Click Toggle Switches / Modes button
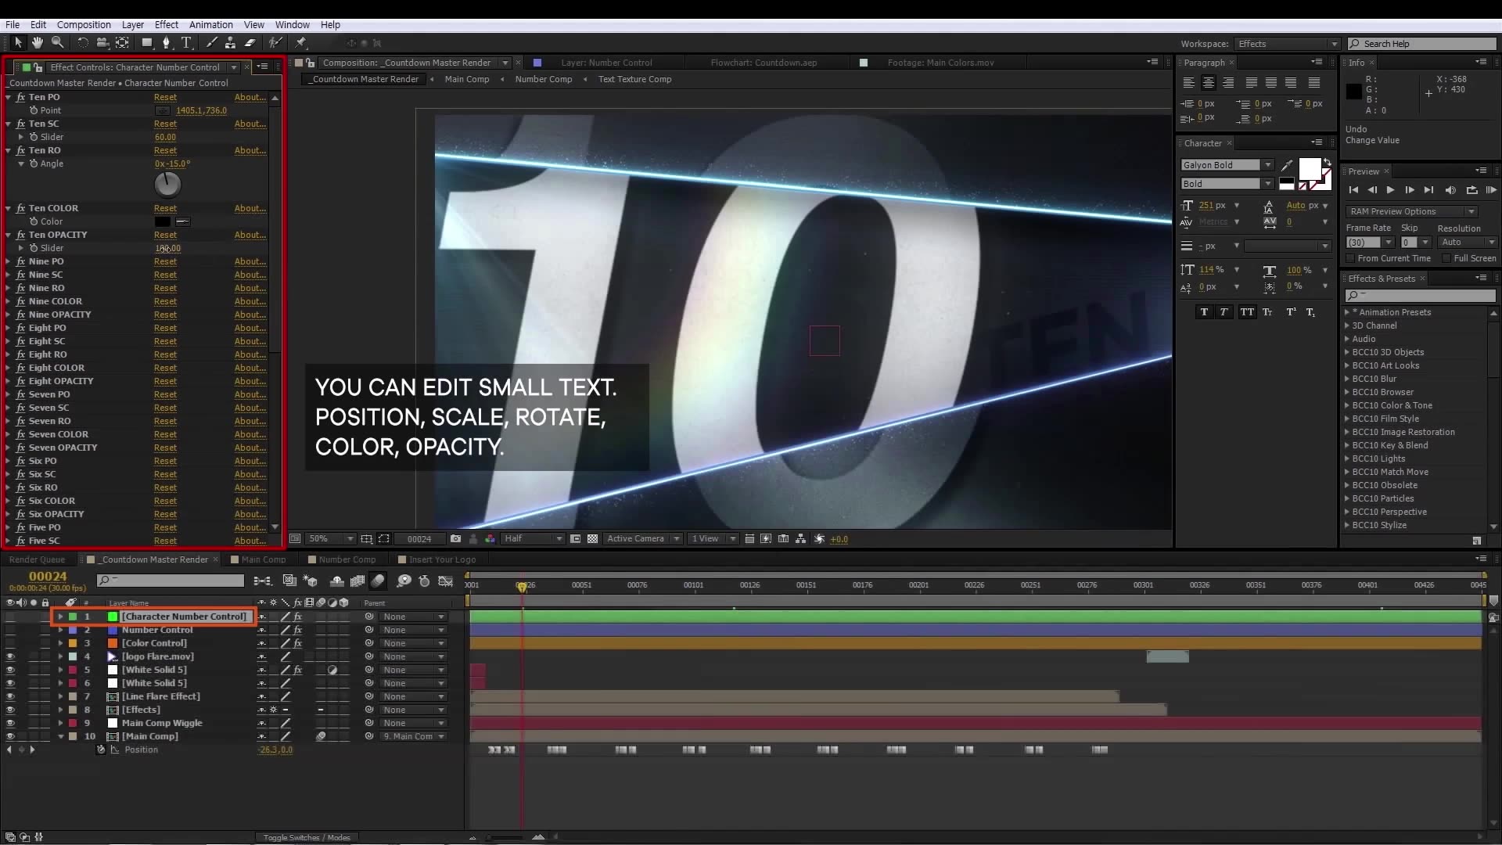Screen dimensions: 1502x845 click(307, 837)
